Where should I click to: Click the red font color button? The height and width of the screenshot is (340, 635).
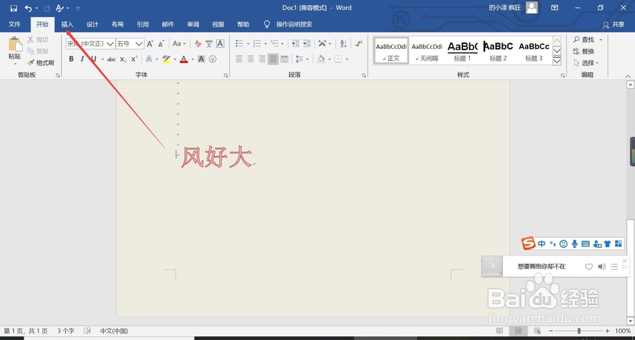(x=184, y=59)
